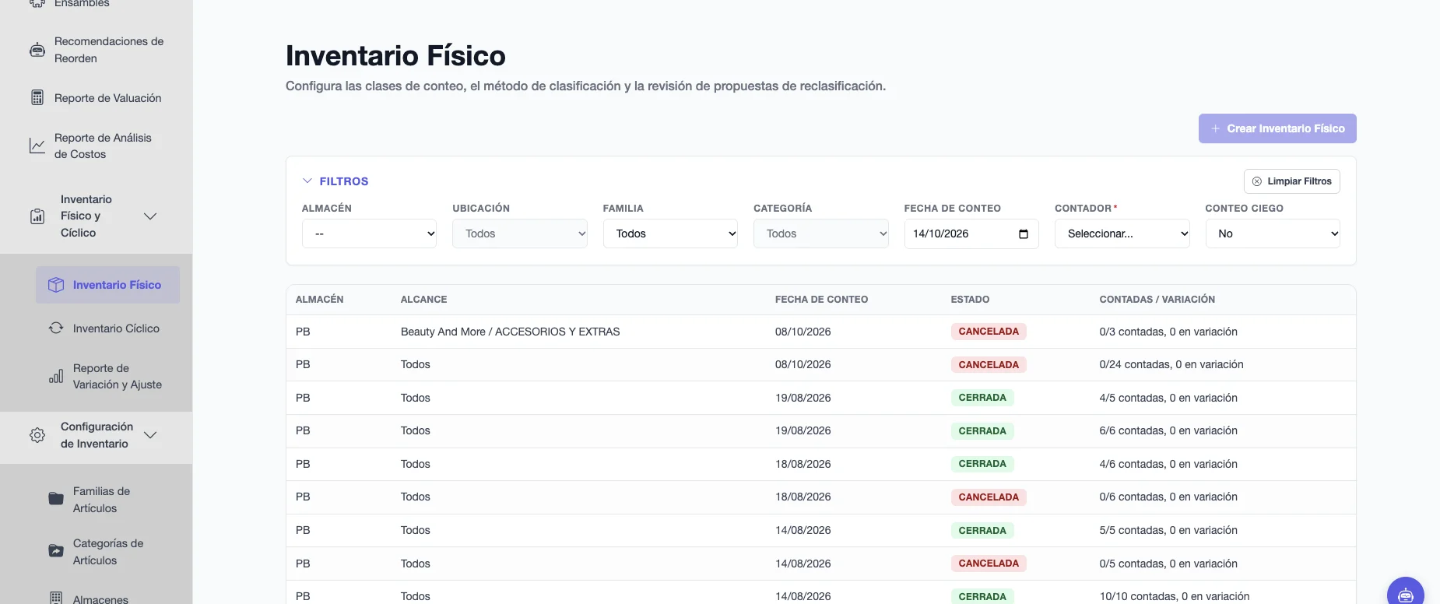Click the Limpiar Filtros button
This screenshot has width=1440, height=604.
(1292, 181)
